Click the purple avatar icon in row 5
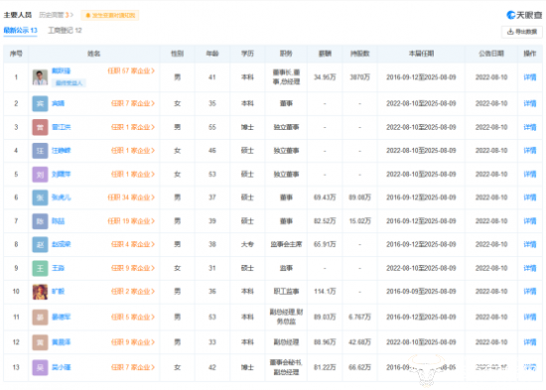The width and height of the screenshot is (546, 390). coord(40,174)
